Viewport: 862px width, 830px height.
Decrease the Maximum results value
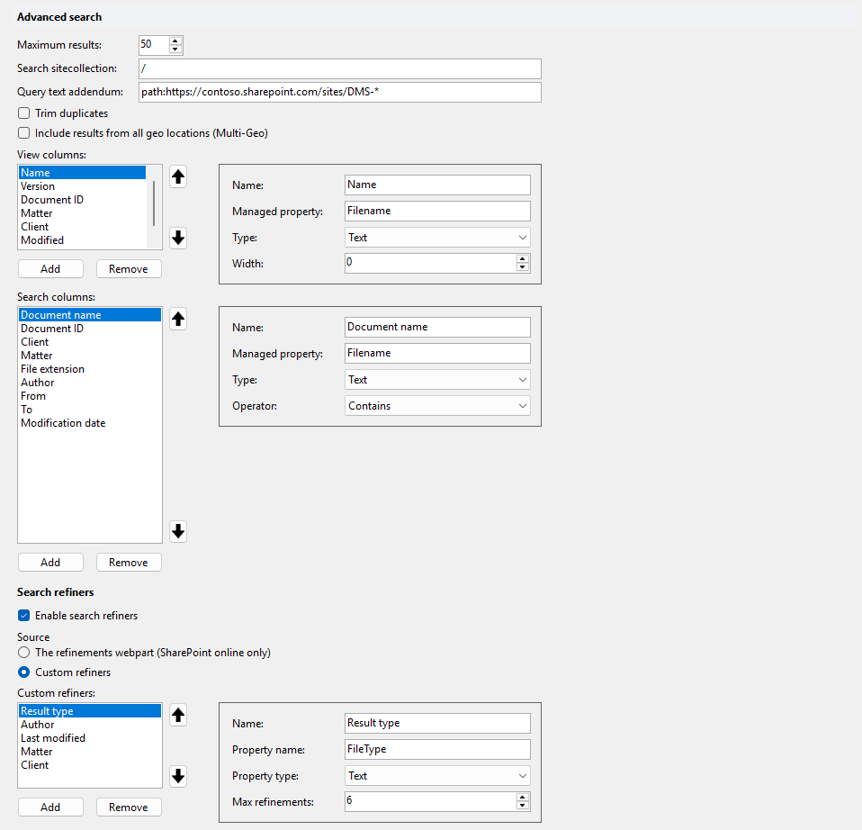pyautogui.click(x=175, y=49)
